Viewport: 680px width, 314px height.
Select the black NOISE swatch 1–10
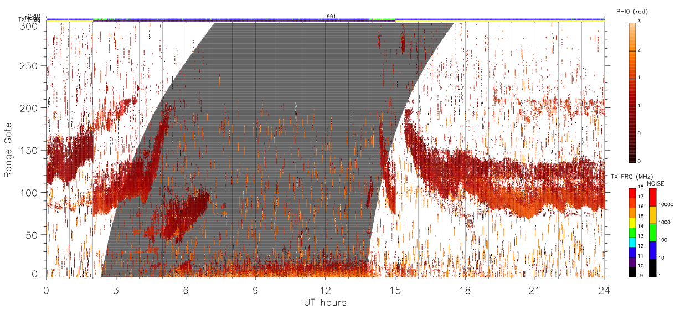[x=652, y=268]
